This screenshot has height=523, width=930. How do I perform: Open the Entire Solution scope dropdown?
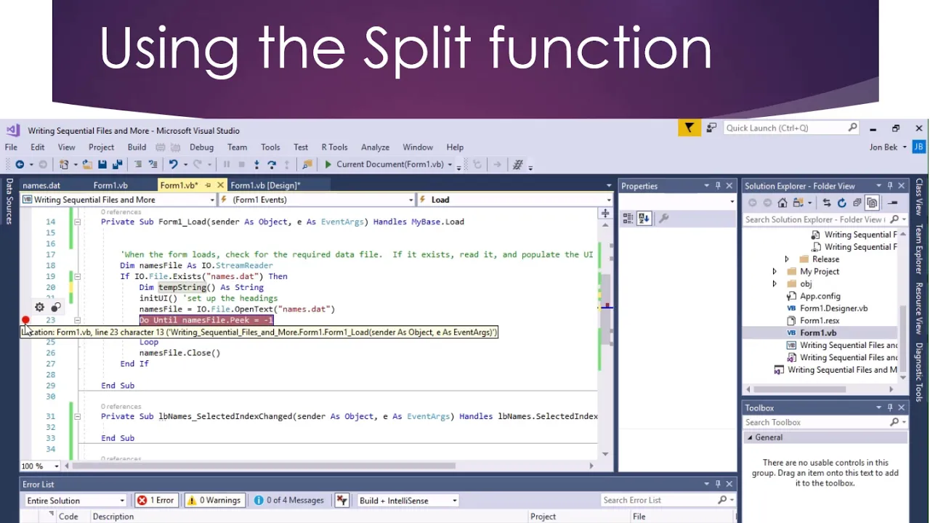pyautogui.click(x=76, y=500)
